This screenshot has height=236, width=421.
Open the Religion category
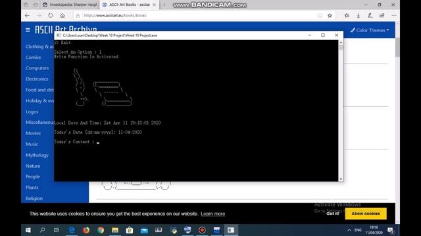pyautogui.click(x=34, y=198)
